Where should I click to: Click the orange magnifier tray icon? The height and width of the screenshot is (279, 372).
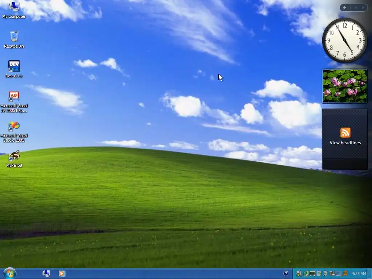tap(345, 274)
